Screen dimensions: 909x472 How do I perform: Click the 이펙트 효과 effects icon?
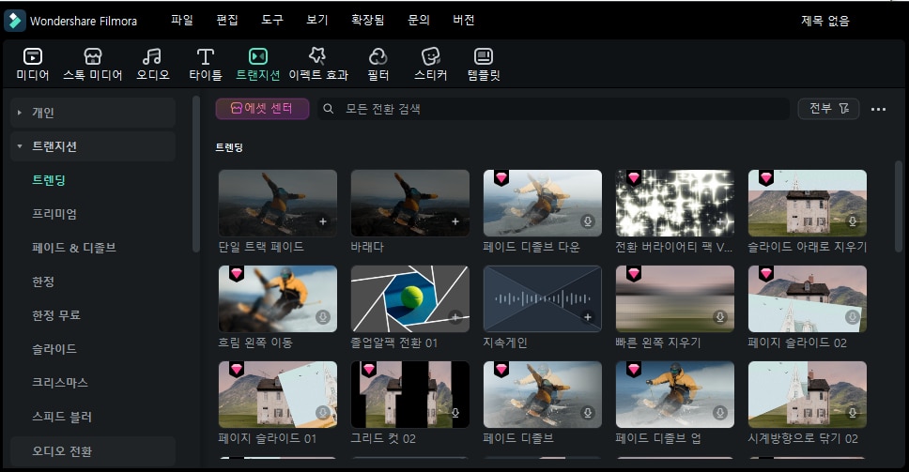point(317,58)
